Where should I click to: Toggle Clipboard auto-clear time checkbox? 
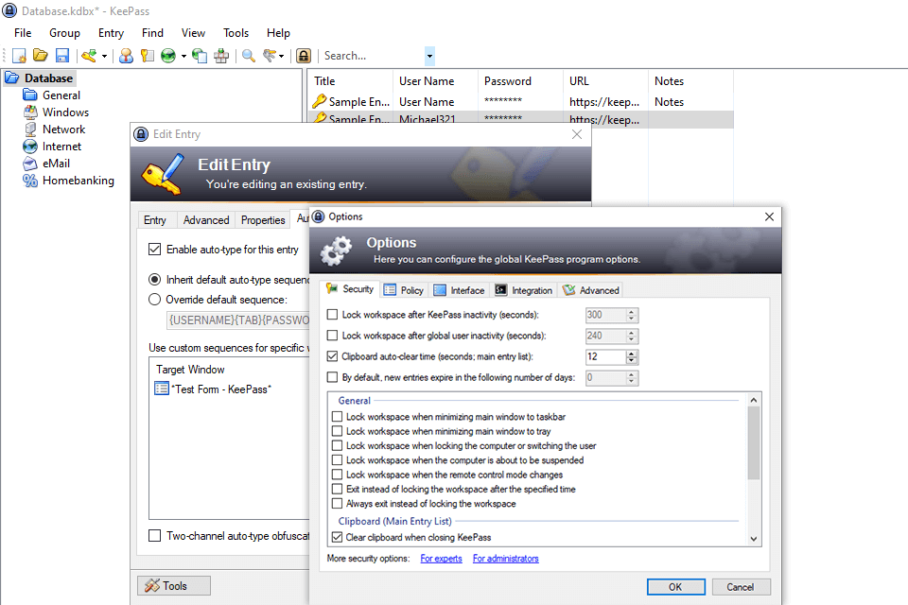[332, 356]
